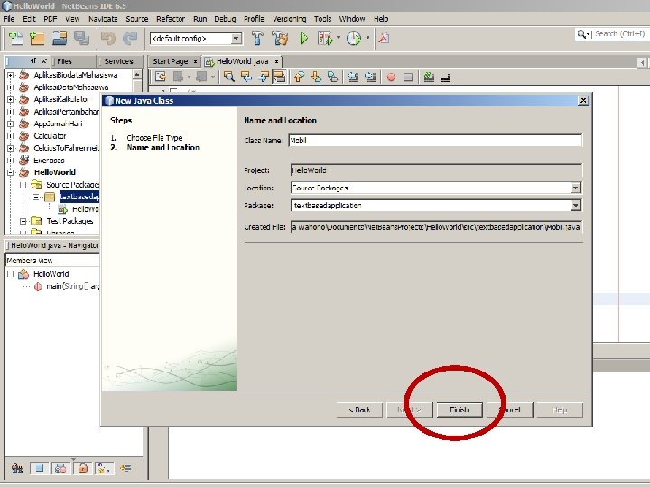This screenshot has width=650, height=487.
Task: Click the Debug Main Project icon
Action: pos(325,38)
